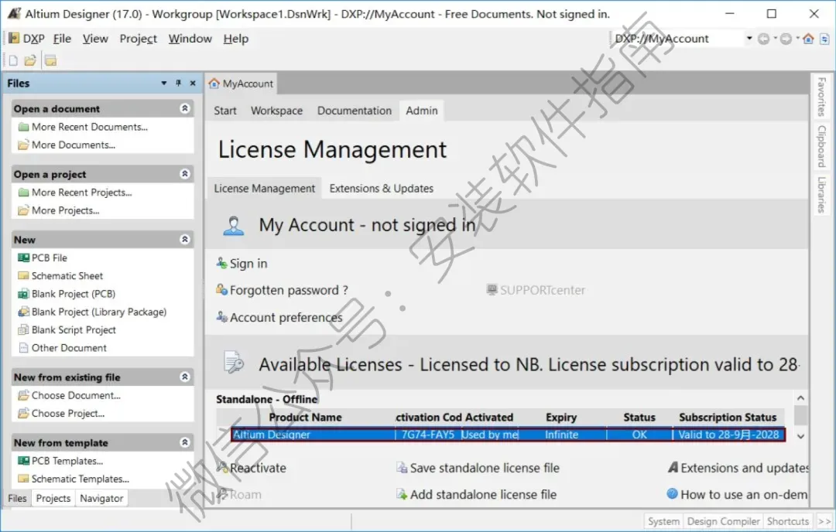Click the blue help icon for on-demand
This screenshot has height=532, width=836.
tap(673, 493)
